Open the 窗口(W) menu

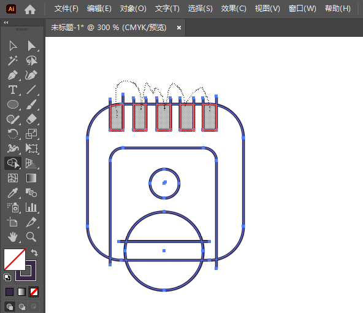[302, 9]
